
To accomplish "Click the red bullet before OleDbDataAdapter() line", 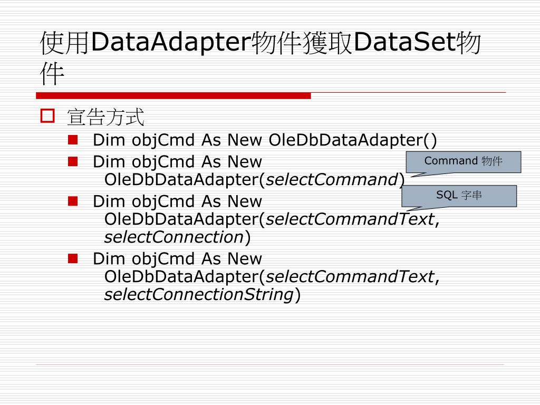I will [x=73, y=139].
